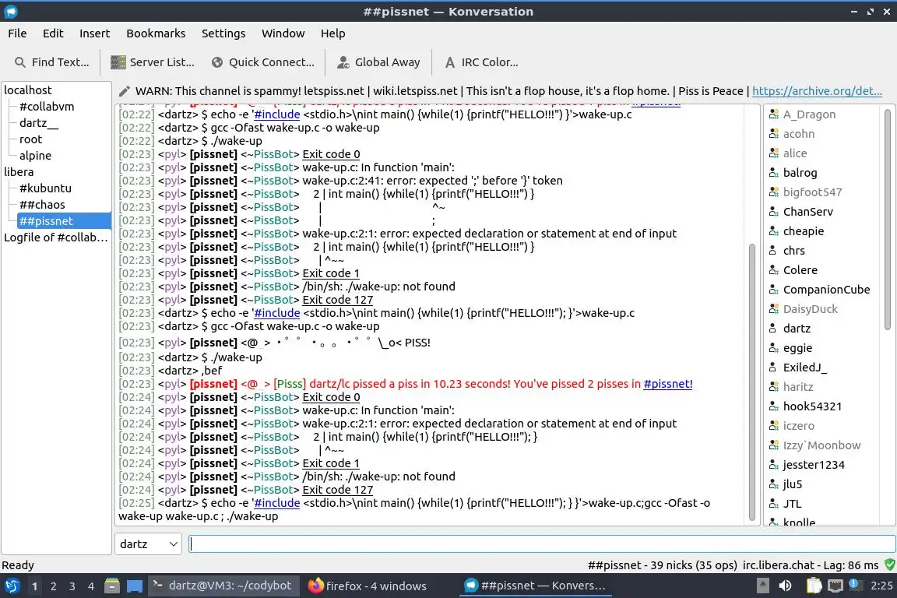Click the user icon beside hook54321

pyautogui.click(x=773, y=406)
